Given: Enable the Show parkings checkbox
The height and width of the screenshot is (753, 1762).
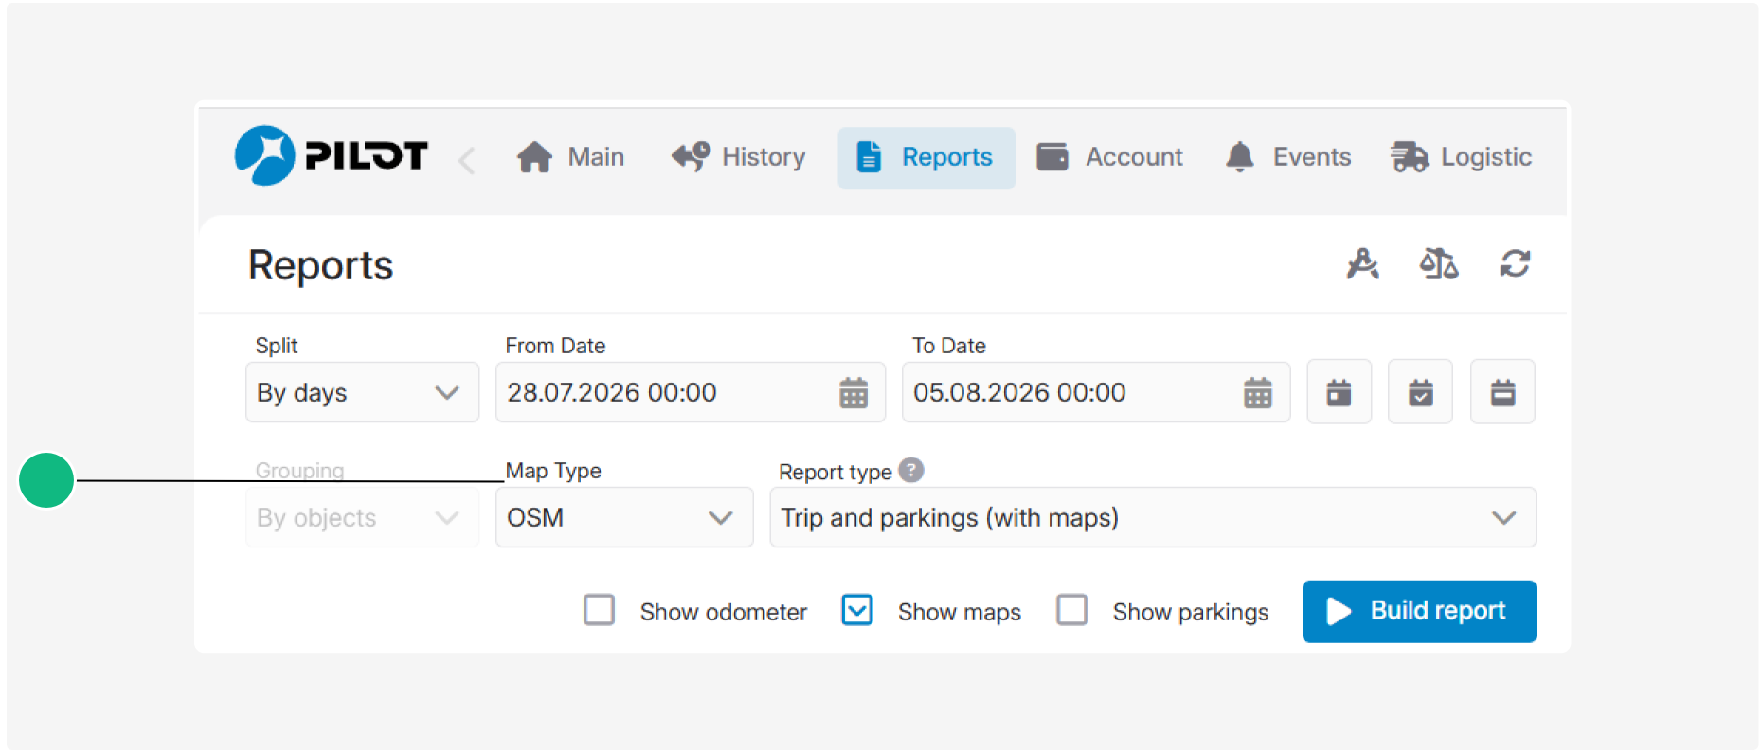Looking at the screenshot, I should click(x=1072, y=610).
